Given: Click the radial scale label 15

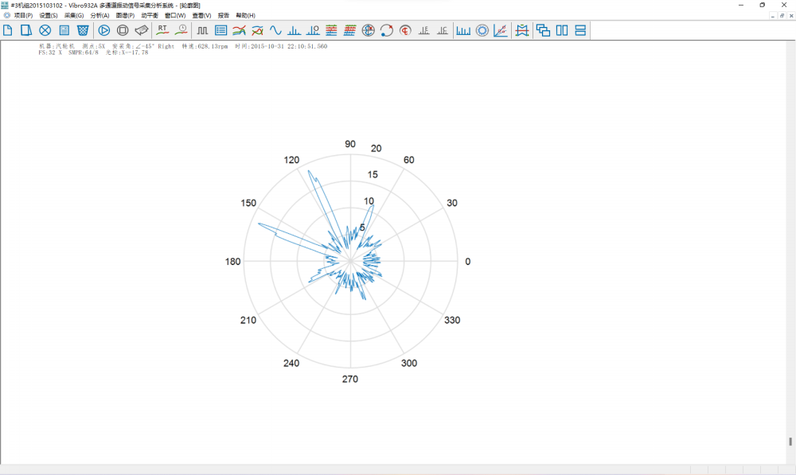Looking at the screenshot, I should tap(373, 174).
